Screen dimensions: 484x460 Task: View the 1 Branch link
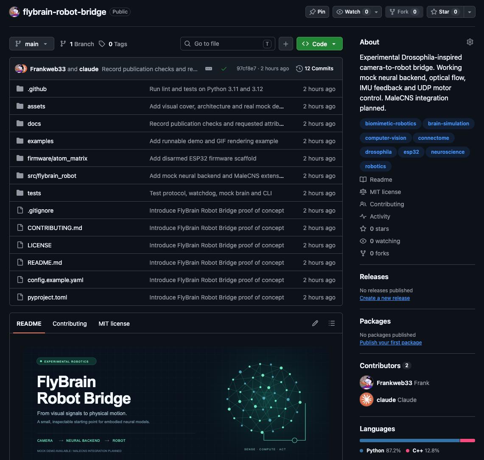click(x=77, y=44)
